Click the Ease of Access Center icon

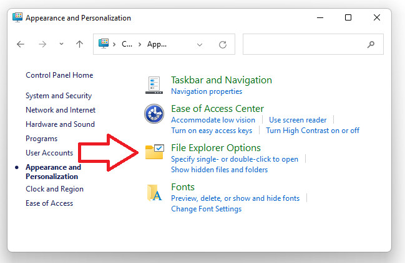pos(154,114)
